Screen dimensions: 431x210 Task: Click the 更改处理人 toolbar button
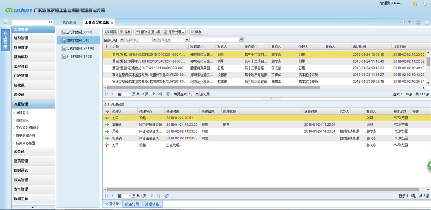[x=174, y=32]
